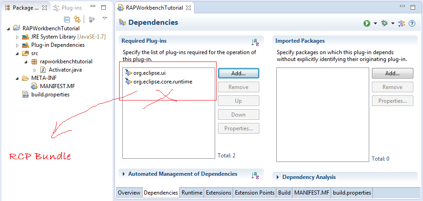Screen dimensions: 423x201
Task: Launch an Eclipse application run icon
Action: 366,23
